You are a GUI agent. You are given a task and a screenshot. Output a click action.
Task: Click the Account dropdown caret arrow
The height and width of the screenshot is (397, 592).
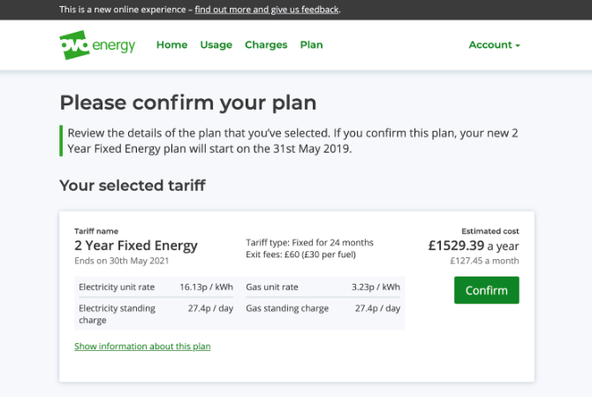518,45
